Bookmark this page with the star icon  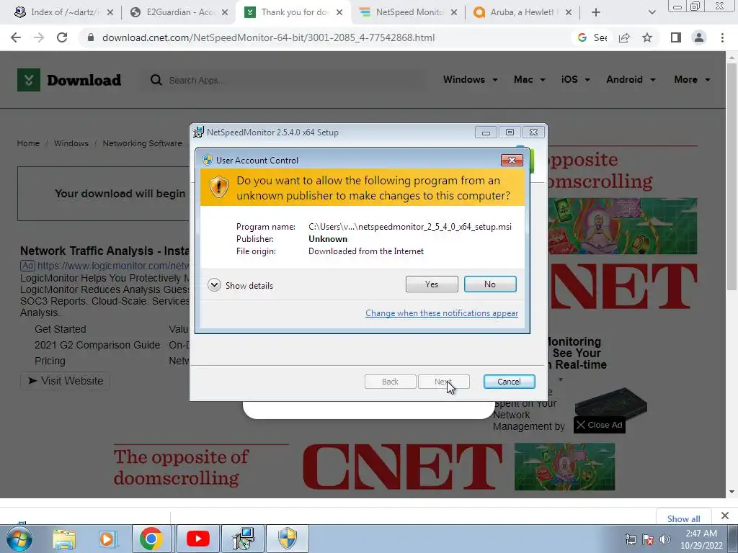pos(647,37)
